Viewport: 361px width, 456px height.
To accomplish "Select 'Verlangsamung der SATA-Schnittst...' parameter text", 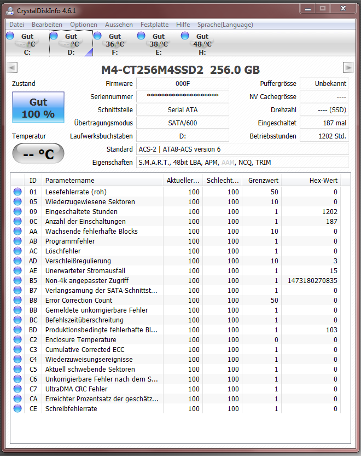I will [x=101, y=291].
